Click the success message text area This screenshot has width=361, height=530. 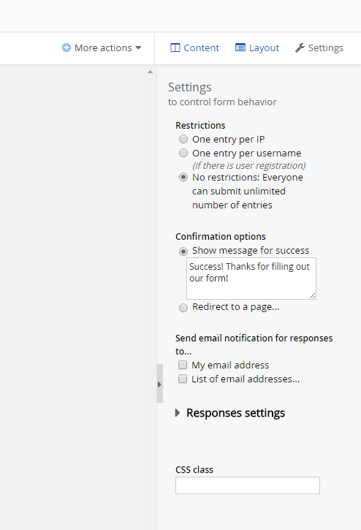coord(251,279)
